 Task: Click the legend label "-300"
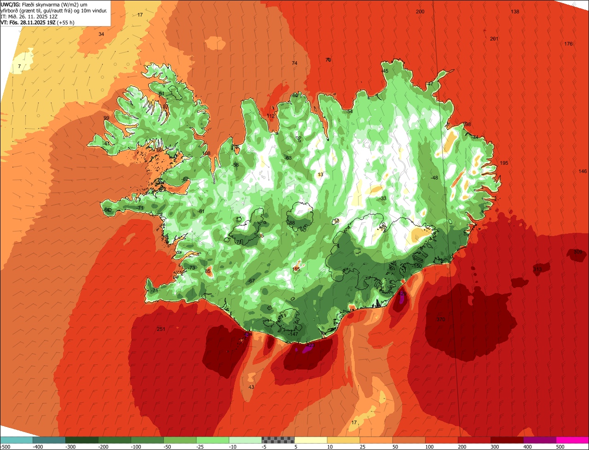tap(71, 447)
